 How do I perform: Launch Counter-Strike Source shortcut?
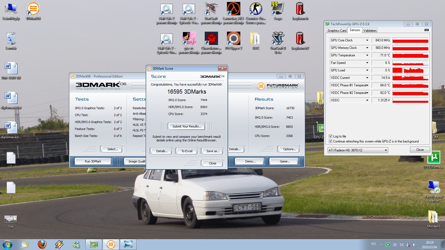256,13
